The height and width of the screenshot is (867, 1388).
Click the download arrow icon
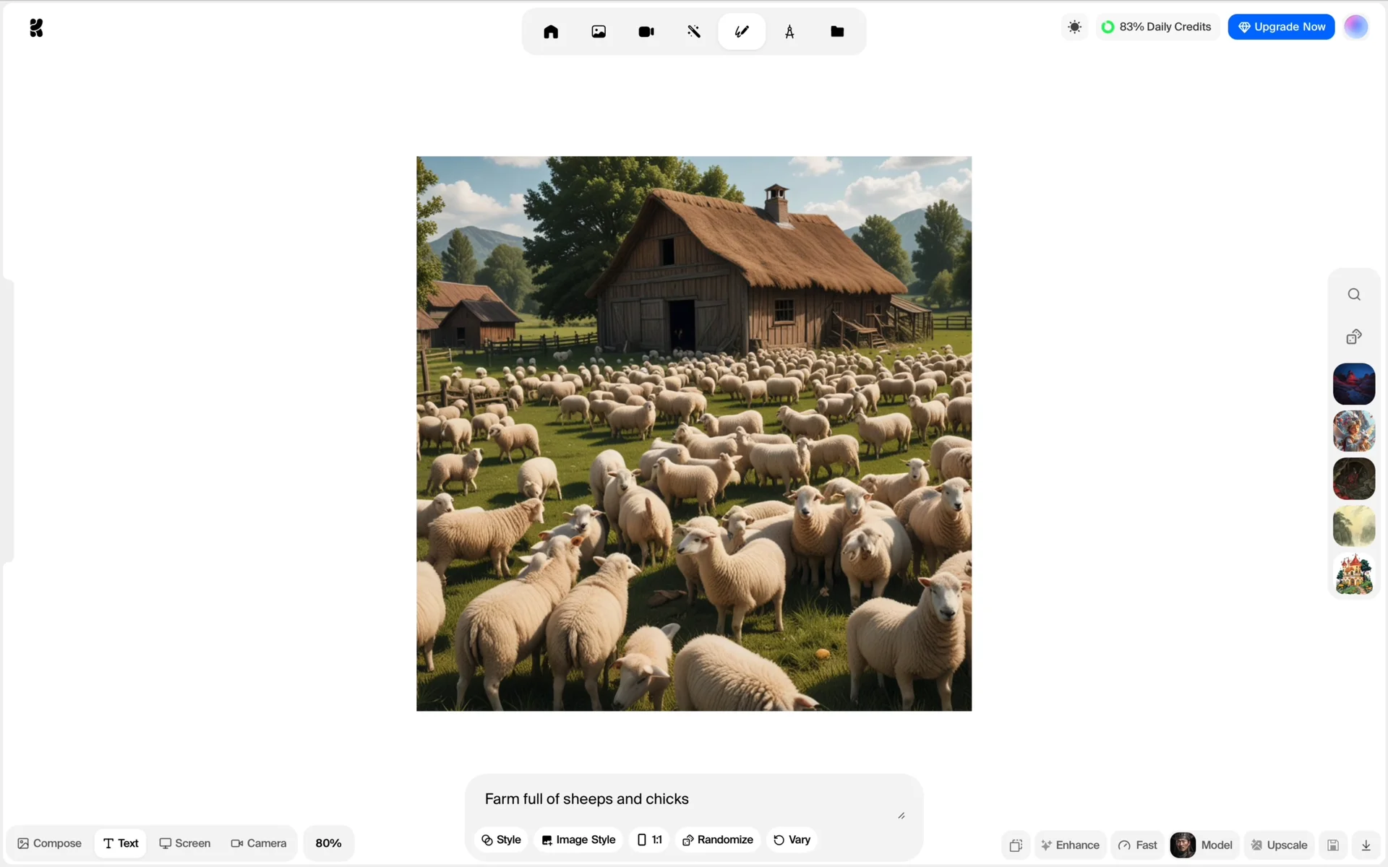point(1366,845)
